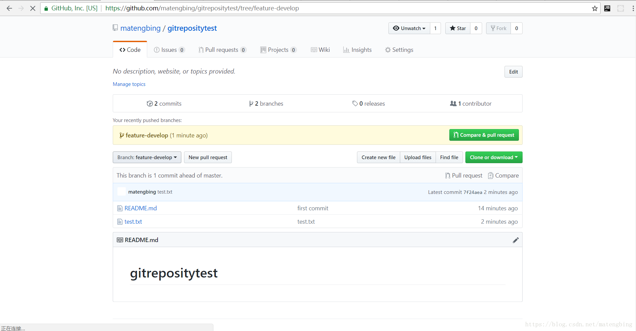Click Compare & pull request button
Image resolution: width=636 pixels, height=331 pixels.
484,135
